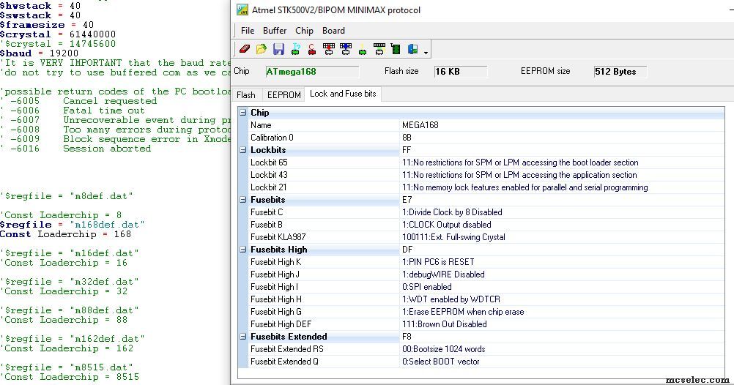Click the Lockbit 43 value cell
The image size is (734, 385).
point(562,175)
